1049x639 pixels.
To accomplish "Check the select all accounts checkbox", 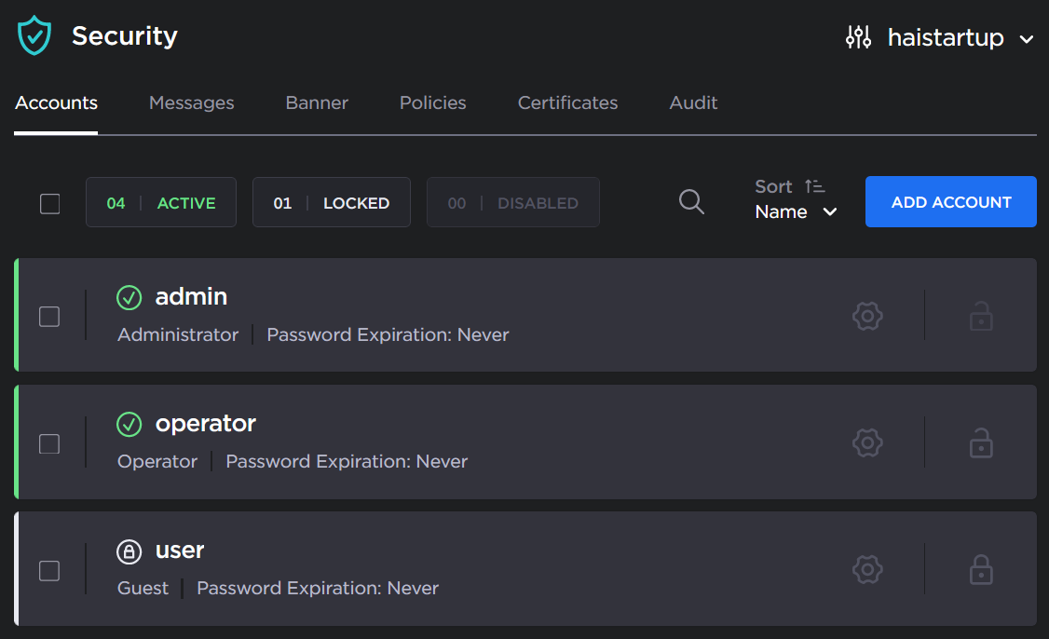I will coord(50,203).
